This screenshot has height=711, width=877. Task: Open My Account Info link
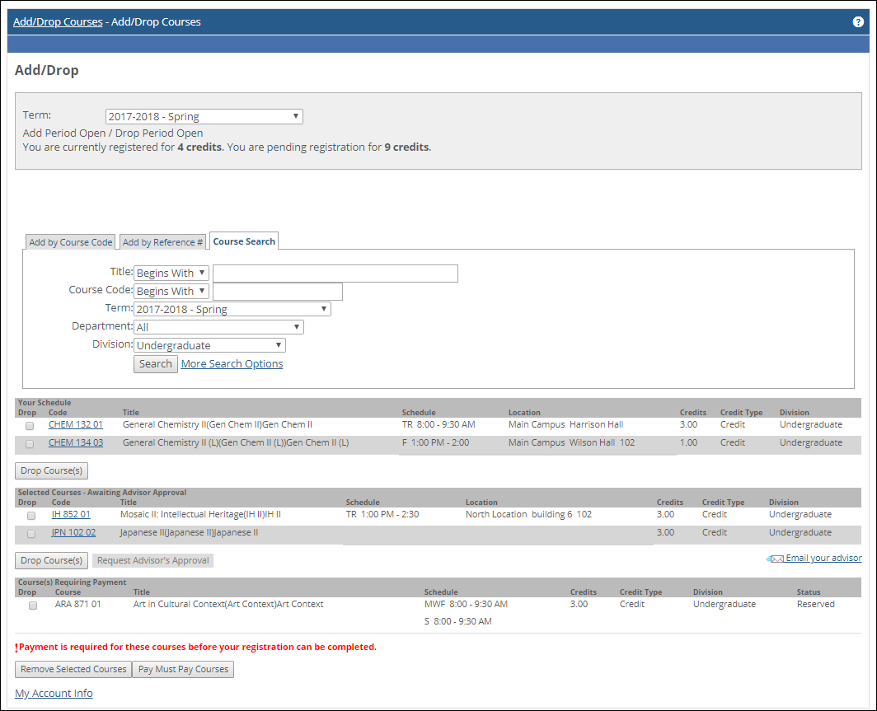pyautogui.click(x=54, y=694)
